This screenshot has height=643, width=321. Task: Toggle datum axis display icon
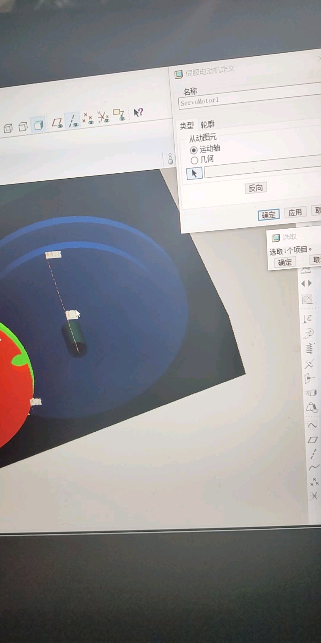73,121
